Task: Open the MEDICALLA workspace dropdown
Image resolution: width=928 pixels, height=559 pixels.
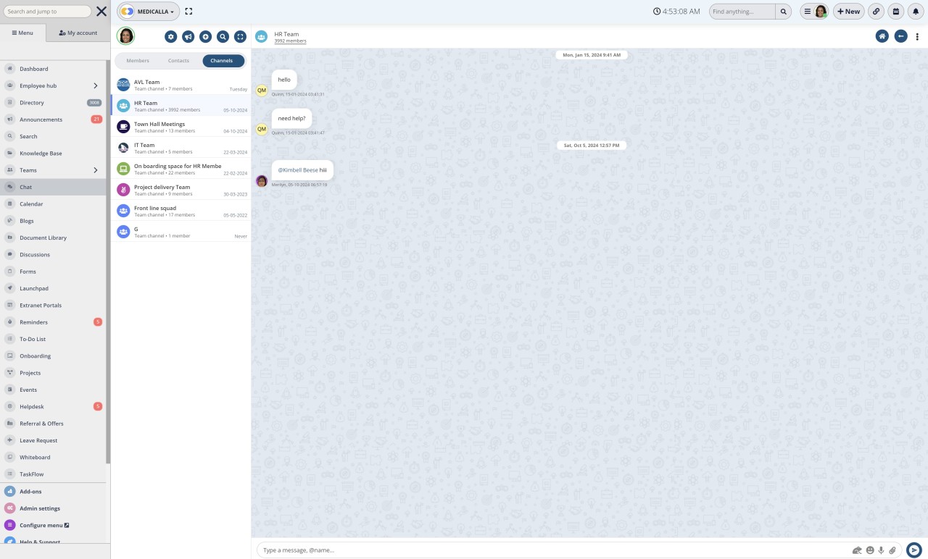Action: point(149,11)
